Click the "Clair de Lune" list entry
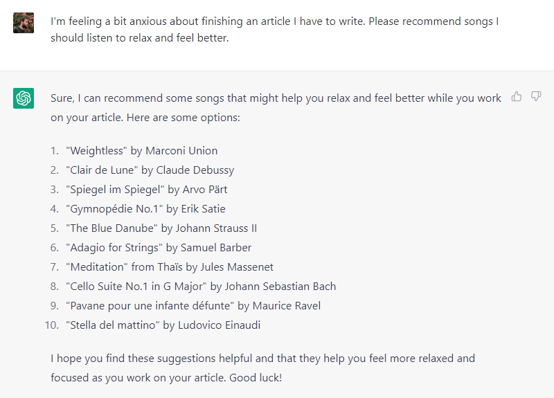554x398 pixels. click(x=150, y=170)
